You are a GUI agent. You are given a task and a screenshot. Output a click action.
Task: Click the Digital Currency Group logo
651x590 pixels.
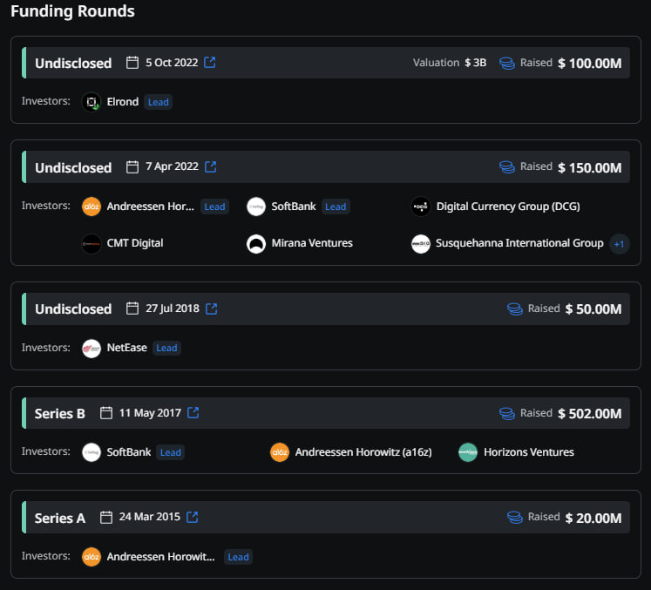[421, 207]
